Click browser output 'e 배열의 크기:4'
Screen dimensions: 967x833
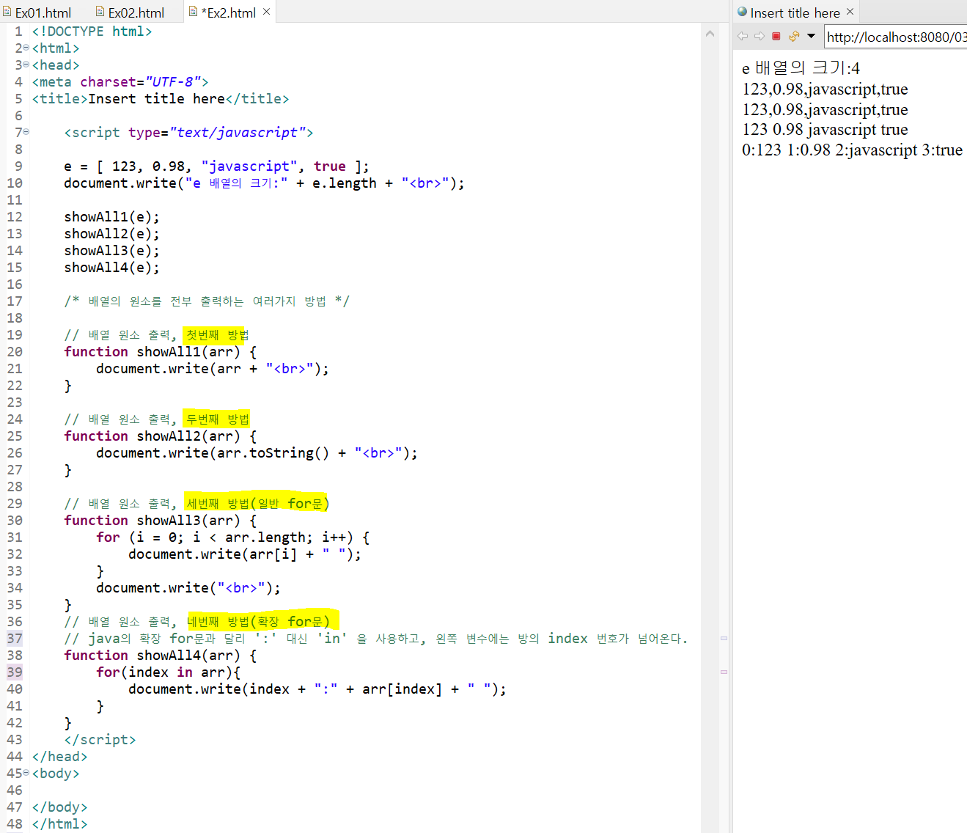[x=801, y=68]
